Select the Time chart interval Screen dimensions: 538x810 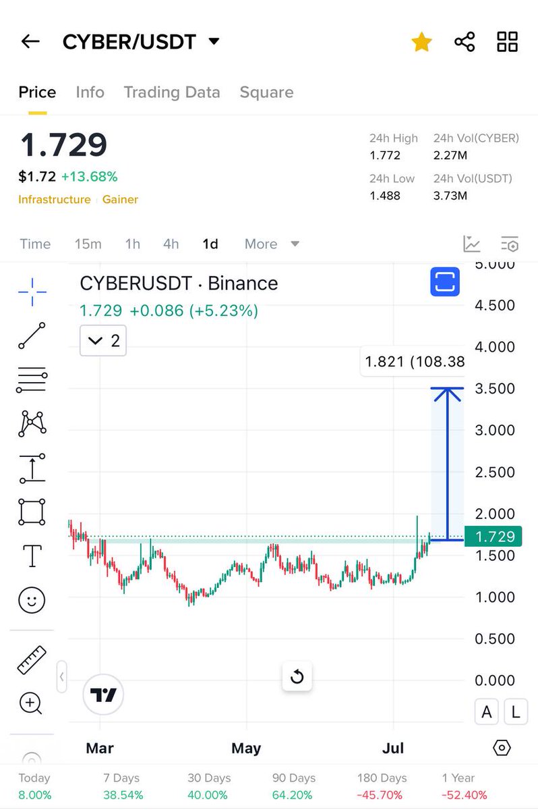[35, 244]
